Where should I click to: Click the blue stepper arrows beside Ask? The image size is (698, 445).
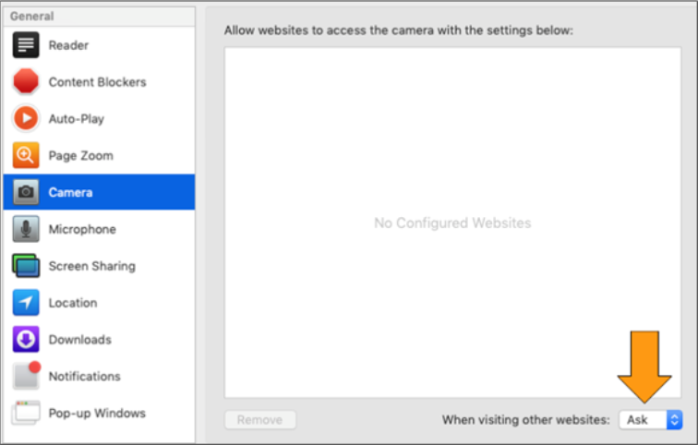click(674, 420)
